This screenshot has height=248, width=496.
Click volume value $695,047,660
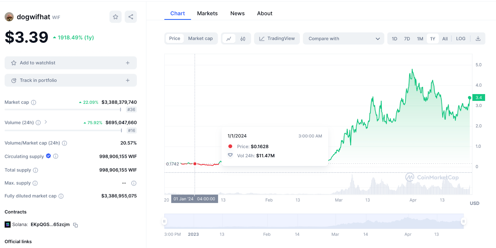coord(121,123)
